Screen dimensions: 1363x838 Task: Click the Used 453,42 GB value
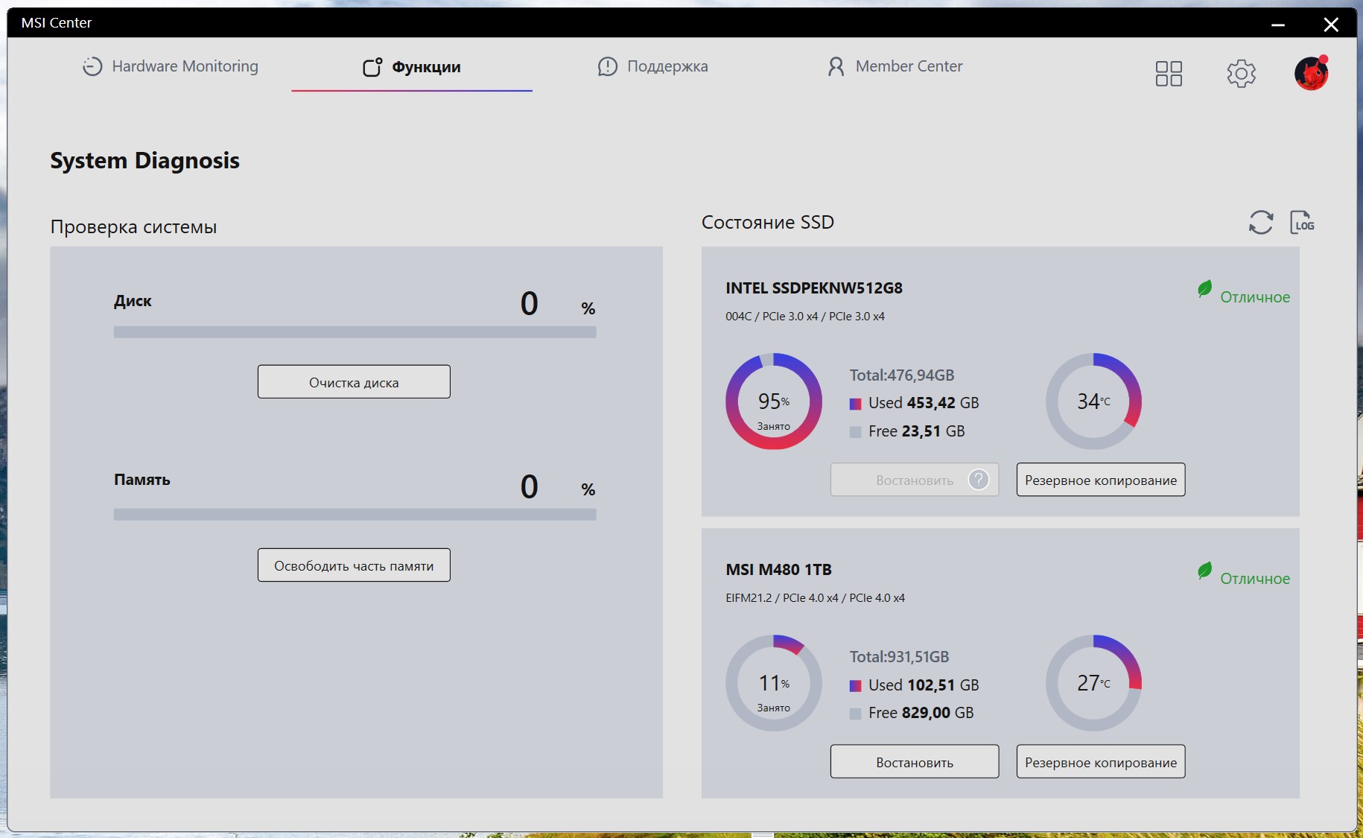(924, 402)
